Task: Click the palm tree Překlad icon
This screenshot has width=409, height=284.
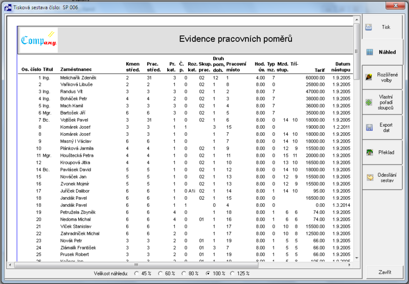Action: [x=369, y=152]
